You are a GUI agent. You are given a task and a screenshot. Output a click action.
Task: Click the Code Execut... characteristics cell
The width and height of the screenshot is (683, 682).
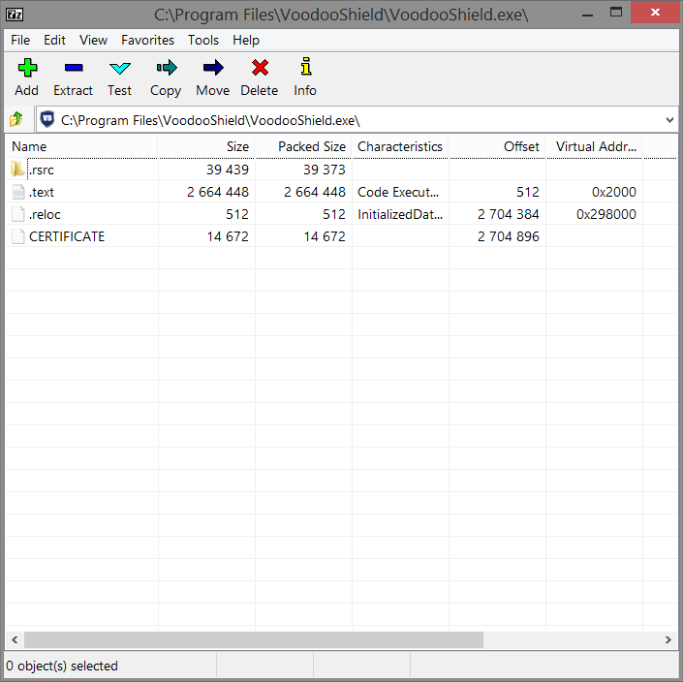[x=398, y=192]
